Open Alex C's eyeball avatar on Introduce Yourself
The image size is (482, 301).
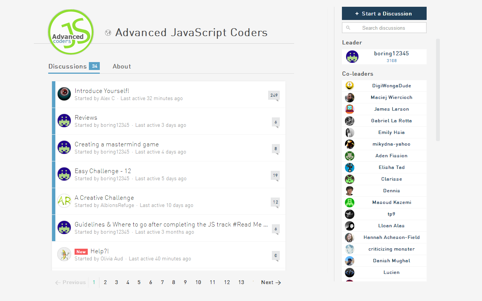[64, 94]
